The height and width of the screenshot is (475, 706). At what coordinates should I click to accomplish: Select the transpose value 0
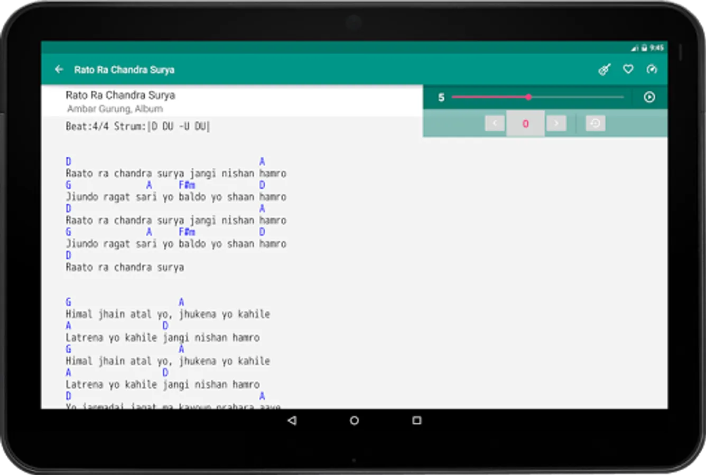[x=525, y=123]
